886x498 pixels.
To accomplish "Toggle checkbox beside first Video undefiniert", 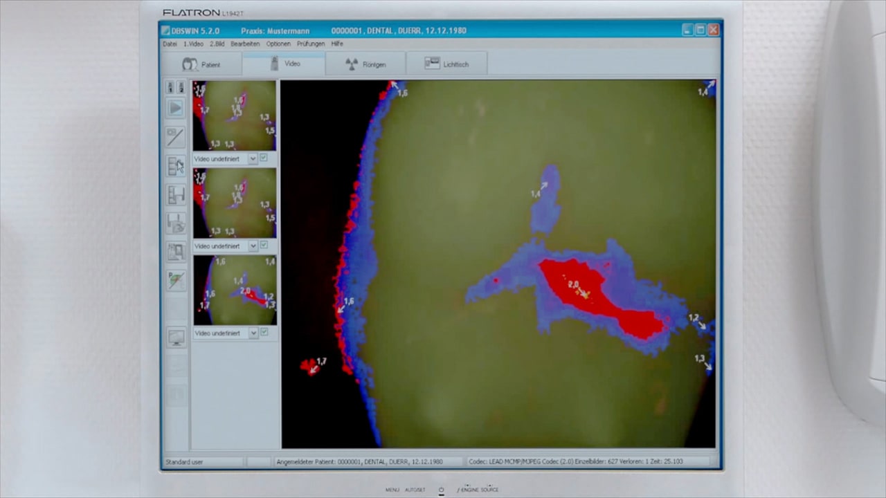I will click(x=264, y=158).
